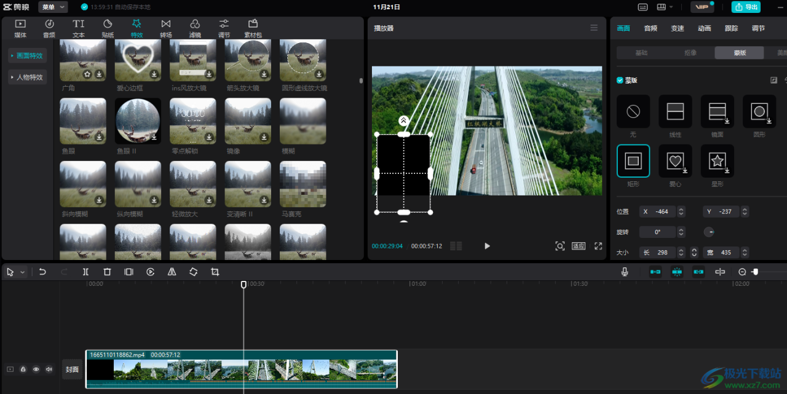Split the clip at the playhead
Image resolution: width=787 pixels, height=394 pixels.
click(x=85, y=272)
